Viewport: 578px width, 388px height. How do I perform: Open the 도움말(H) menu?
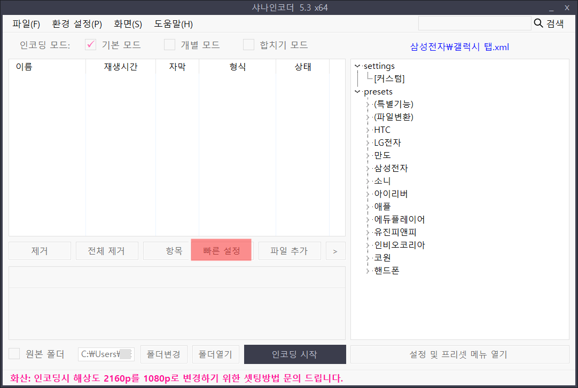click(173, 24)
